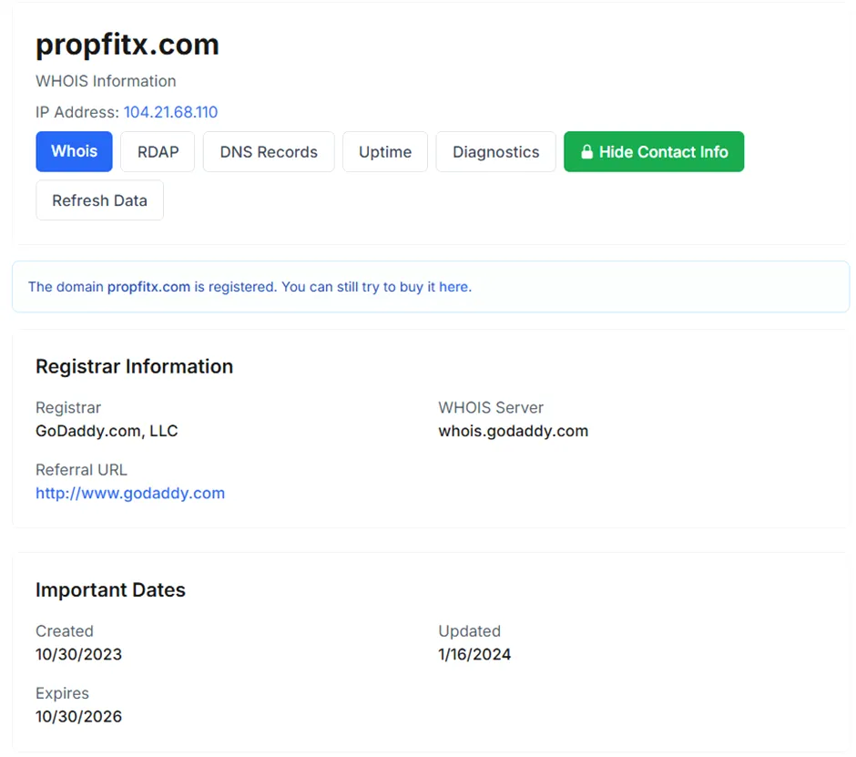Click the lock icon on Hide Contact Info
The image size is (856, 757).
coord(586,152)
